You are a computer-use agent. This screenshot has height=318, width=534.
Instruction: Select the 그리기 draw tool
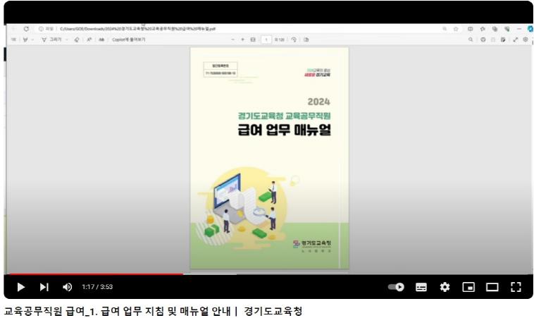(51, 39)
